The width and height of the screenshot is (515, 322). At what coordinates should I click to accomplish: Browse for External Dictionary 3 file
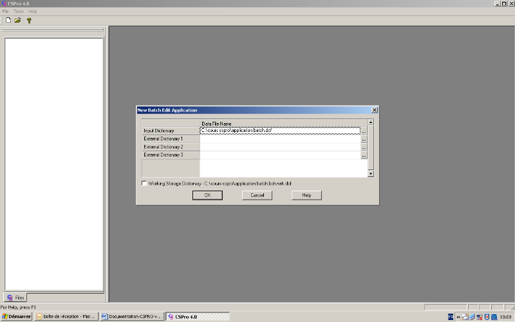coord(364,155)
